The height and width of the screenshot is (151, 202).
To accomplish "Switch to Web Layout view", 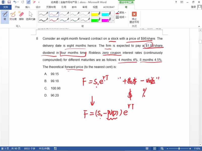I will point(162,148).
